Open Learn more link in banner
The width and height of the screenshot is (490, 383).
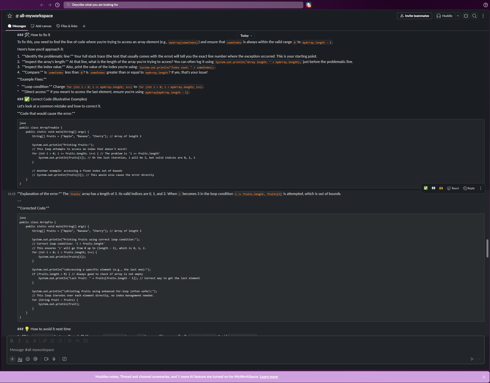pos(269,377)
